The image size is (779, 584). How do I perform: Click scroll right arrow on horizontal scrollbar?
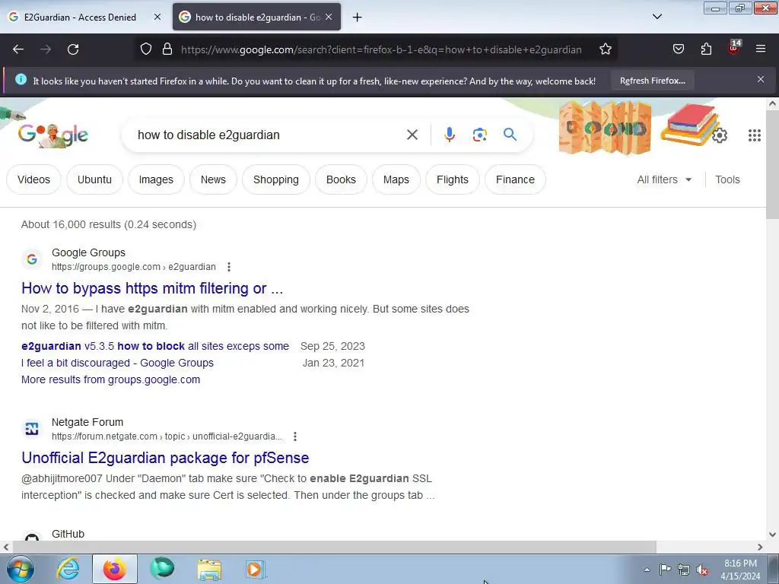coord(760,547)
